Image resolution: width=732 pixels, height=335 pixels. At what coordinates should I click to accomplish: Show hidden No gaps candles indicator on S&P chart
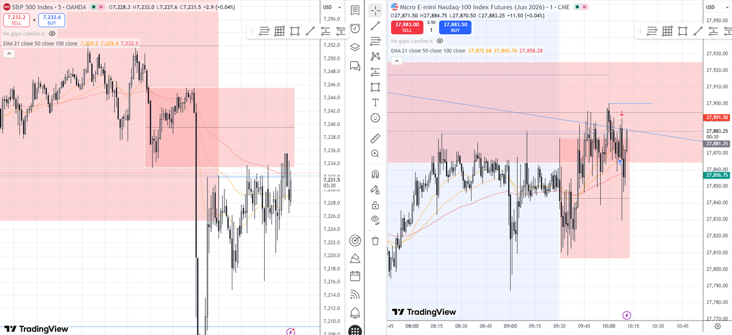[x=52, y=34]
